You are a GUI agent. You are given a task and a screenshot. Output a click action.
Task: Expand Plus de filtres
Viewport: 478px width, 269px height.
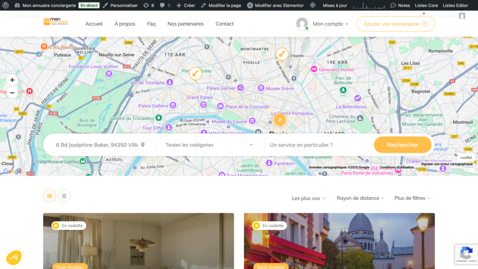click(x=412, y=198)
